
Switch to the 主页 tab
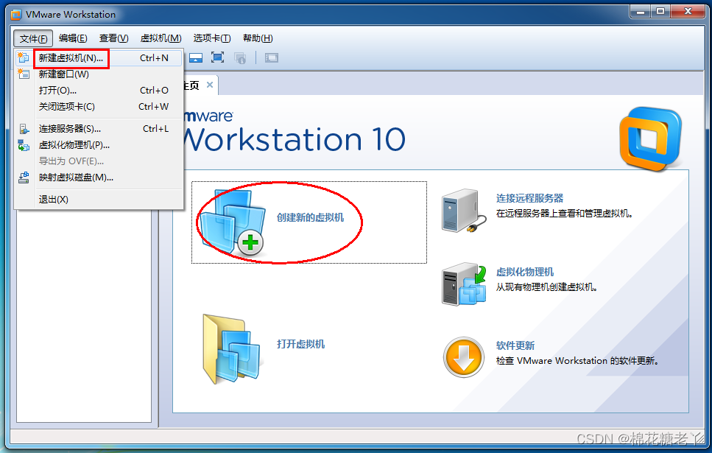[193, 85]
